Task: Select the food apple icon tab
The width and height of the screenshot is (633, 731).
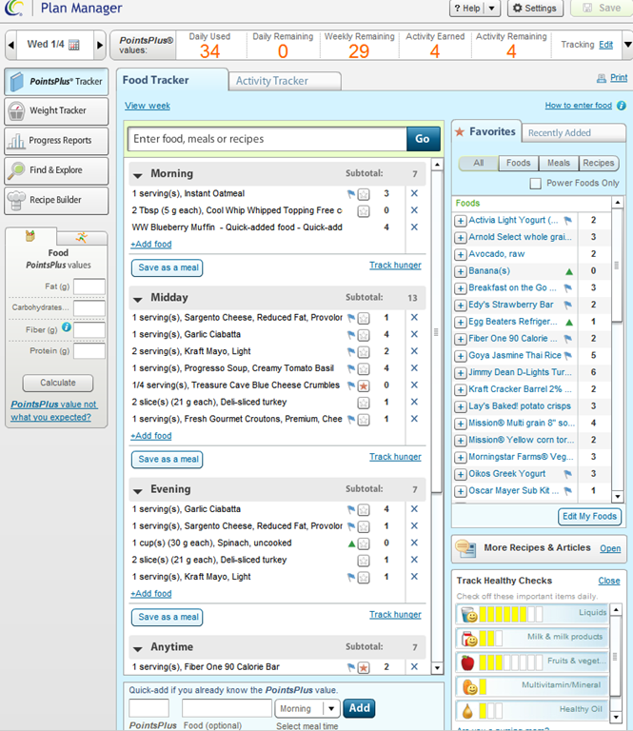Action: pos(30,236)
